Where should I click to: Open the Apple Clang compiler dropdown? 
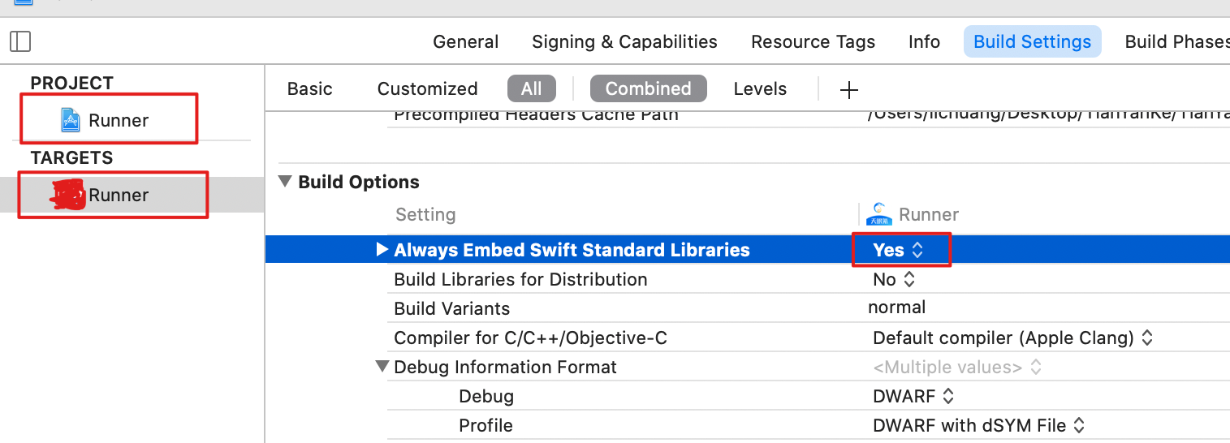coord(1012,338)
